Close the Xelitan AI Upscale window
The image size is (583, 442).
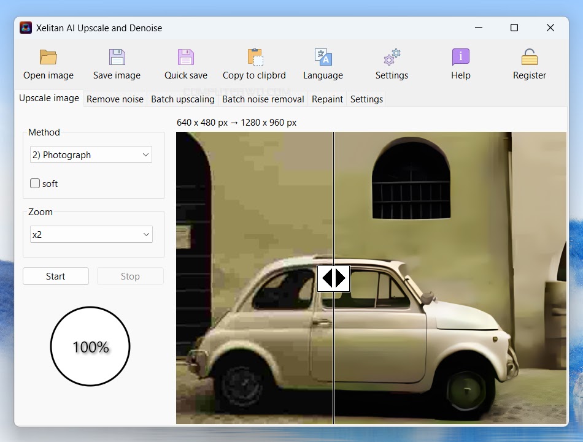[x=550, y=28]
